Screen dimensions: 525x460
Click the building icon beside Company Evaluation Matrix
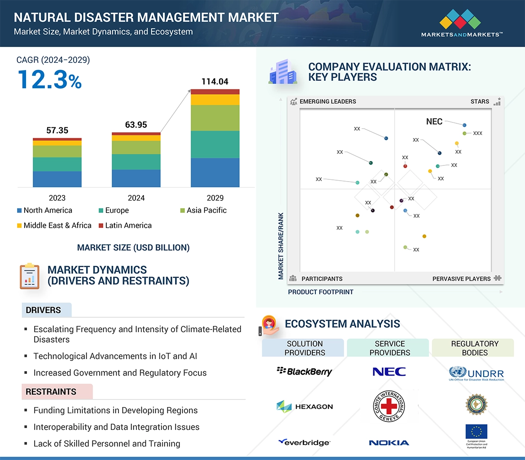(x=283, y=73)
